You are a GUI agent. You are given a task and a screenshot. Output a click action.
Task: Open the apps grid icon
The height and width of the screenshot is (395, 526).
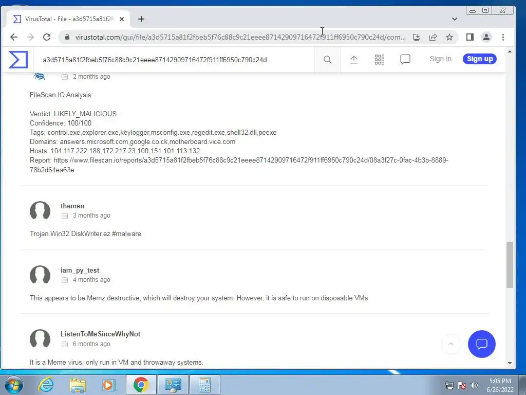380,60
